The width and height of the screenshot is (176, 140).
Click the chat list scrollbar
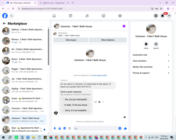coord(49,47)
